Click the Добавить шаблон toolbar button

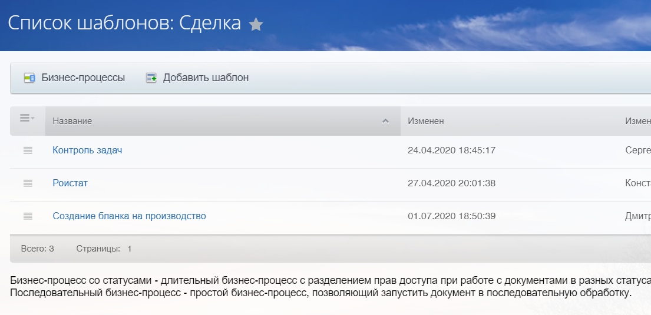pos(197,78)
